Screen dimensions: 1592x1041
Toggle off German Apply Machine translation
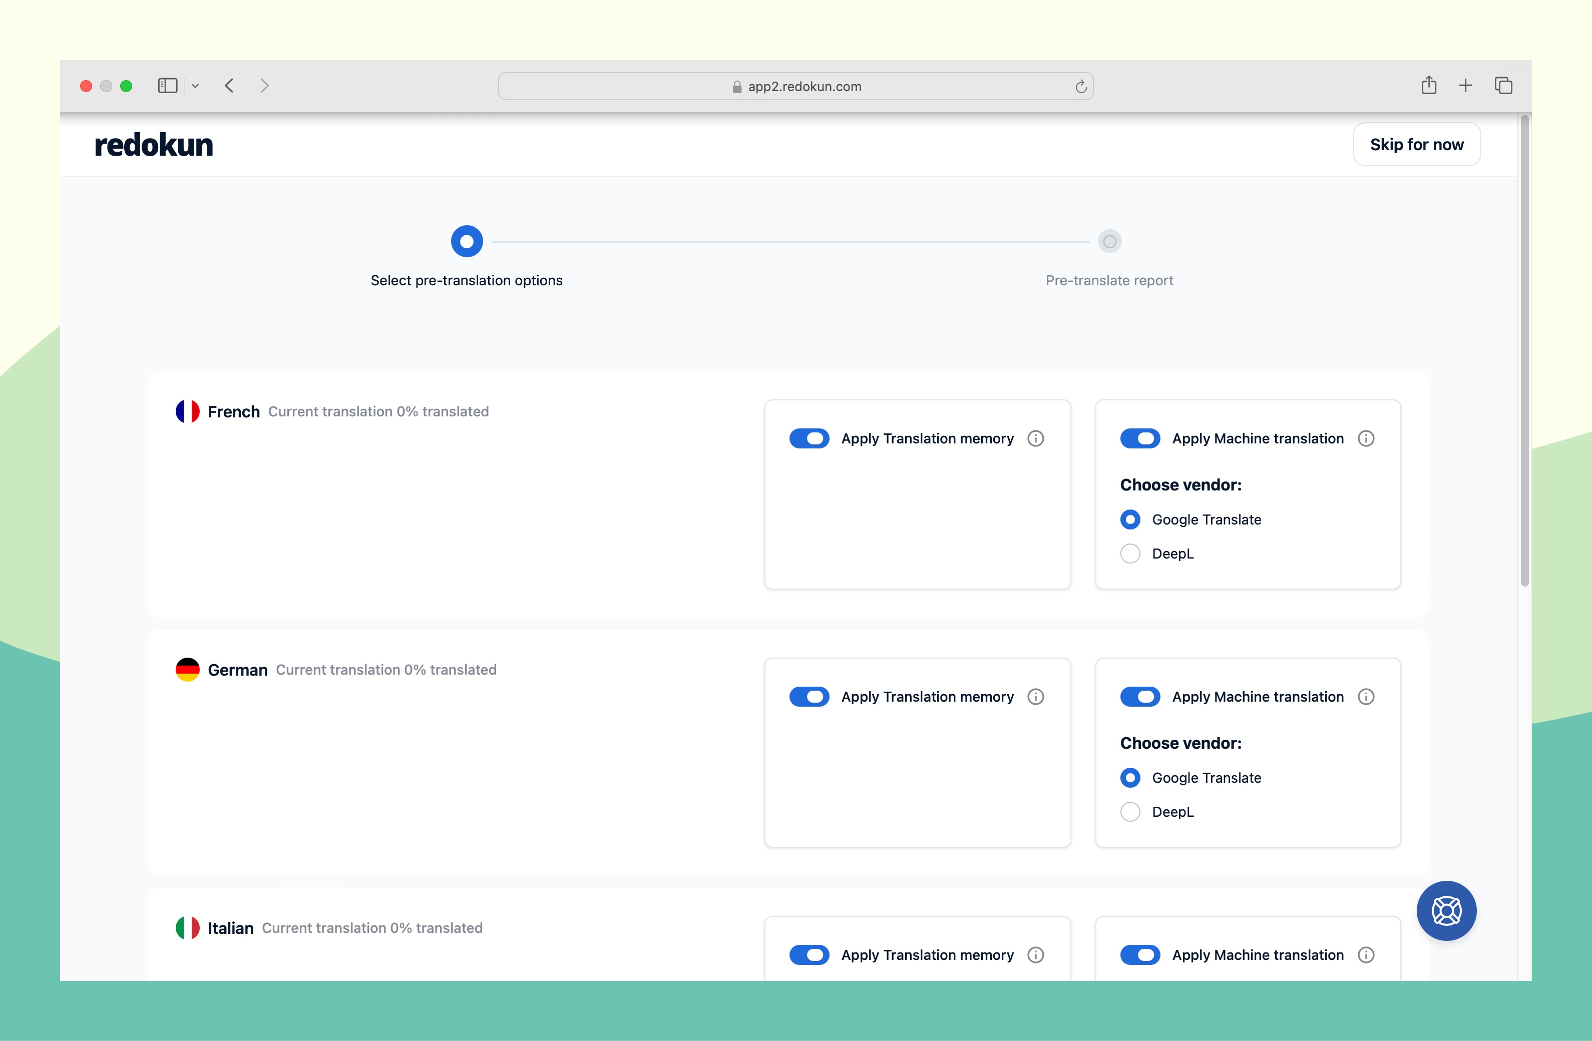click(1140, 696)
